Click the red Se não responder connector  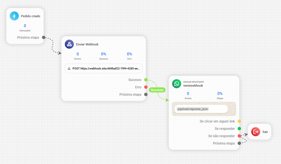point(239,136)
